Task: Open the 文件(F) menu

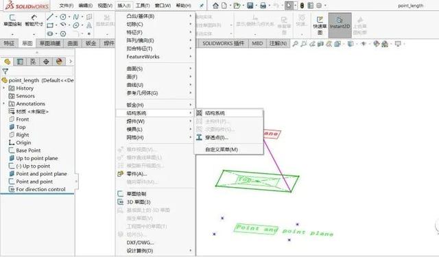Action: point(67,5)
